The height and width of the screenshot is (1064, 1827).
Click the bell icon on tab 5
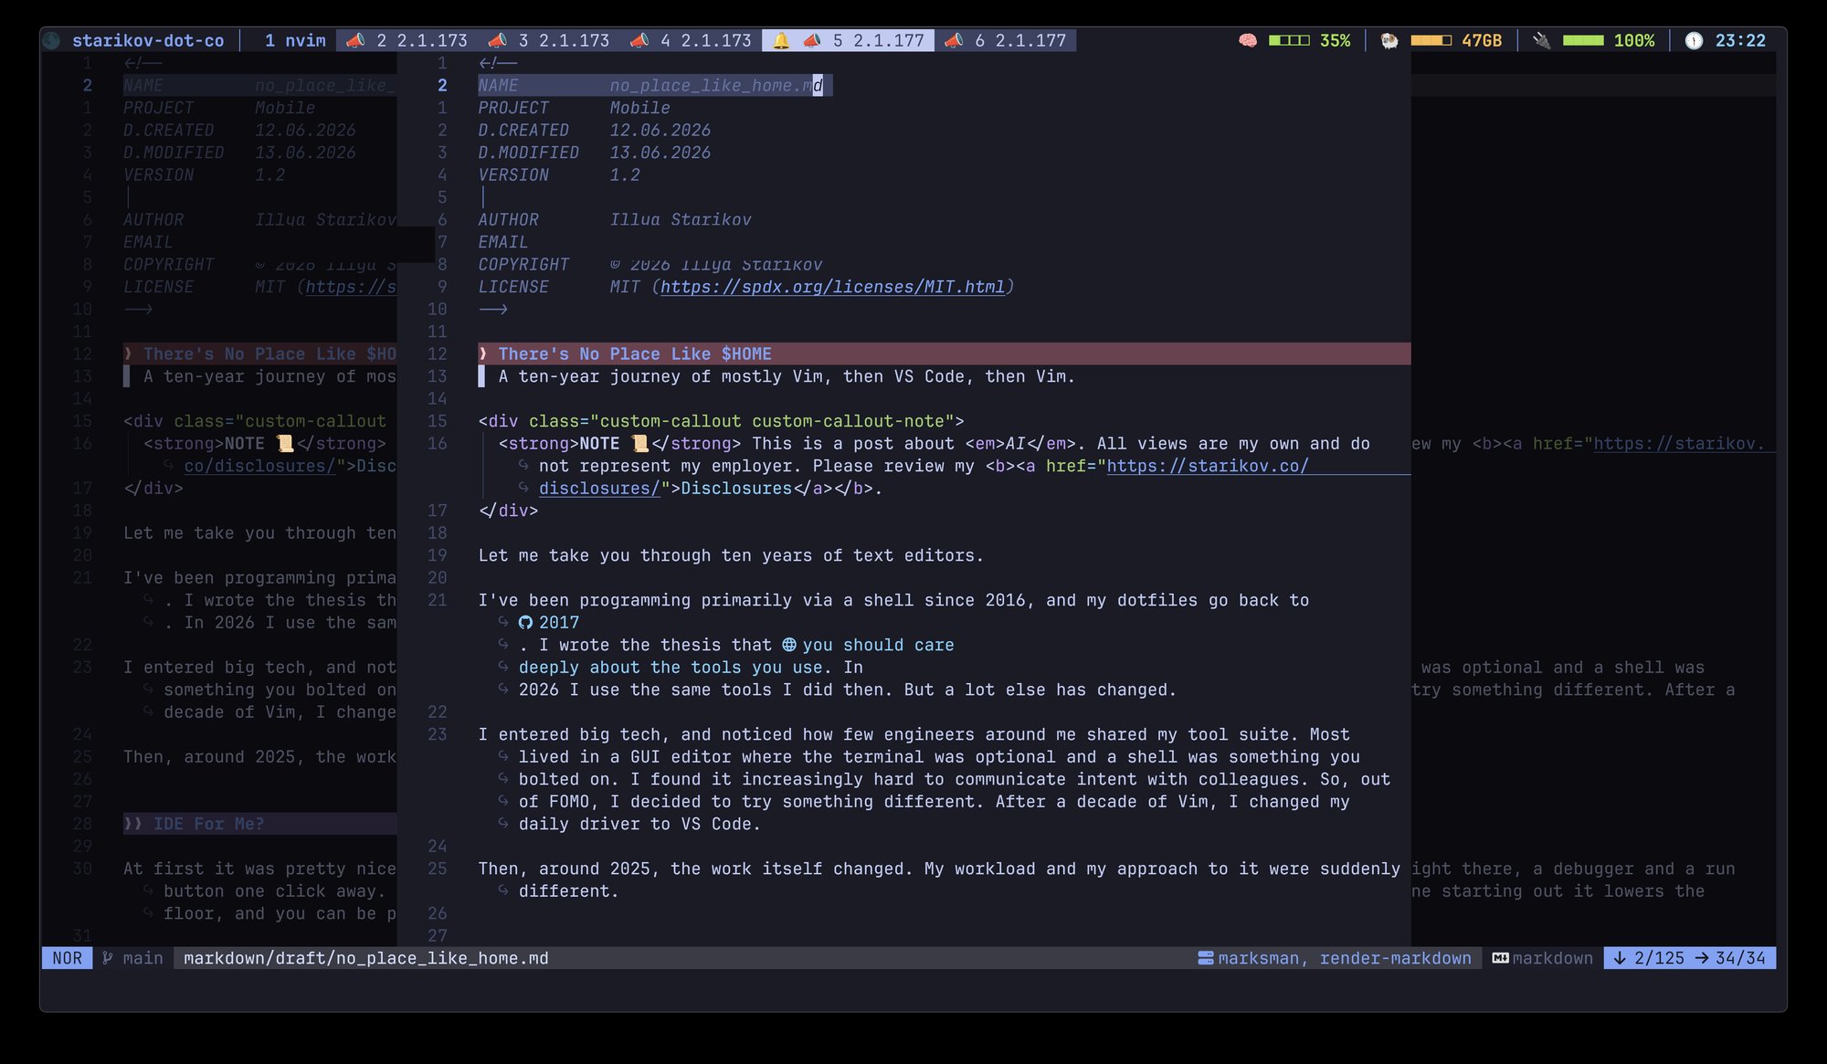click(781, 40)
